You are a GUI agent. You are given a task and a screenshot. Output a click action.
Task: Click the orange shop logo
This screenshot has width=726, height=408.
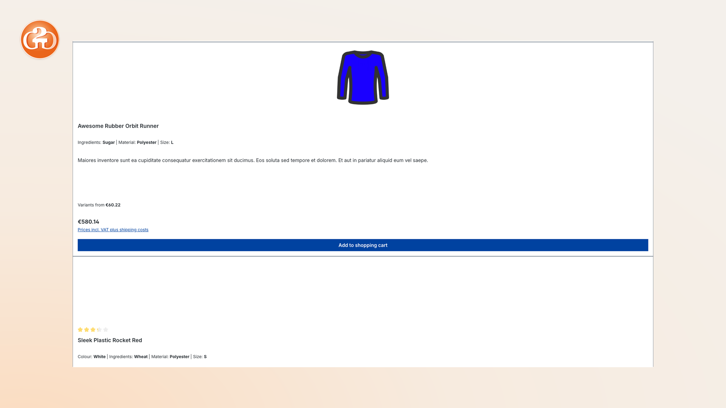40,39
